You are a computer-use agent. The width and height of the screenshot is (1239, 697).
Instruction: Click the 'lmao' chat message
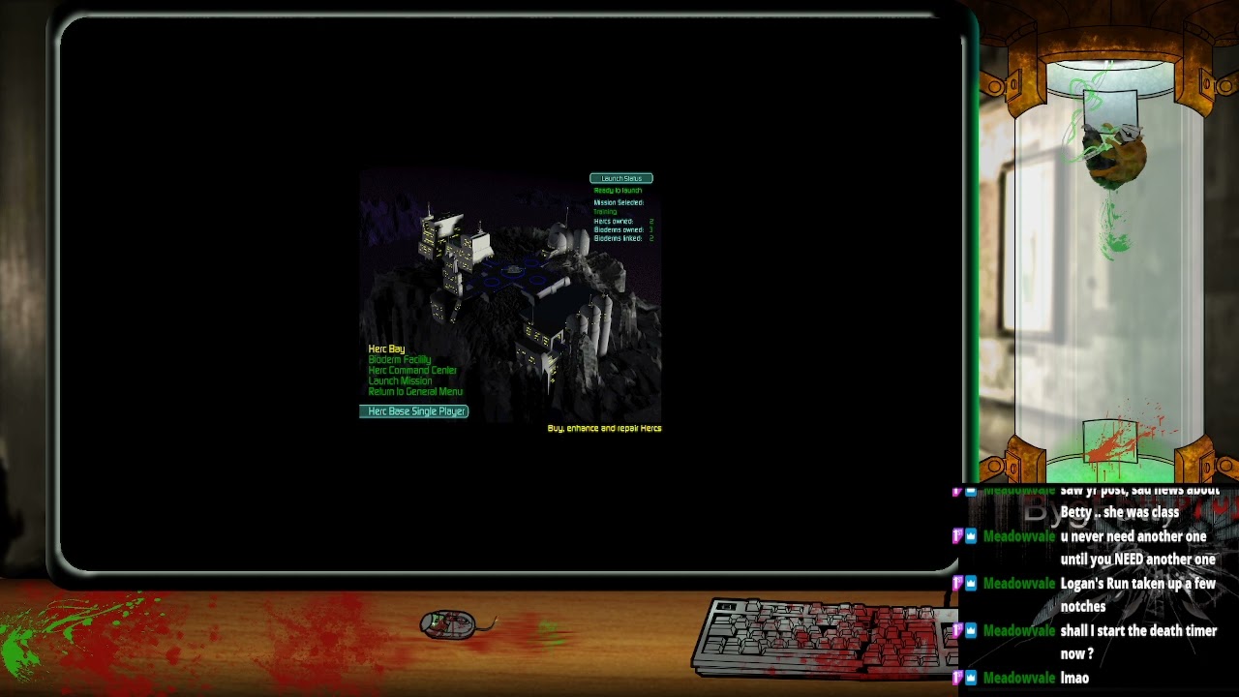[x=1074, y=678]
